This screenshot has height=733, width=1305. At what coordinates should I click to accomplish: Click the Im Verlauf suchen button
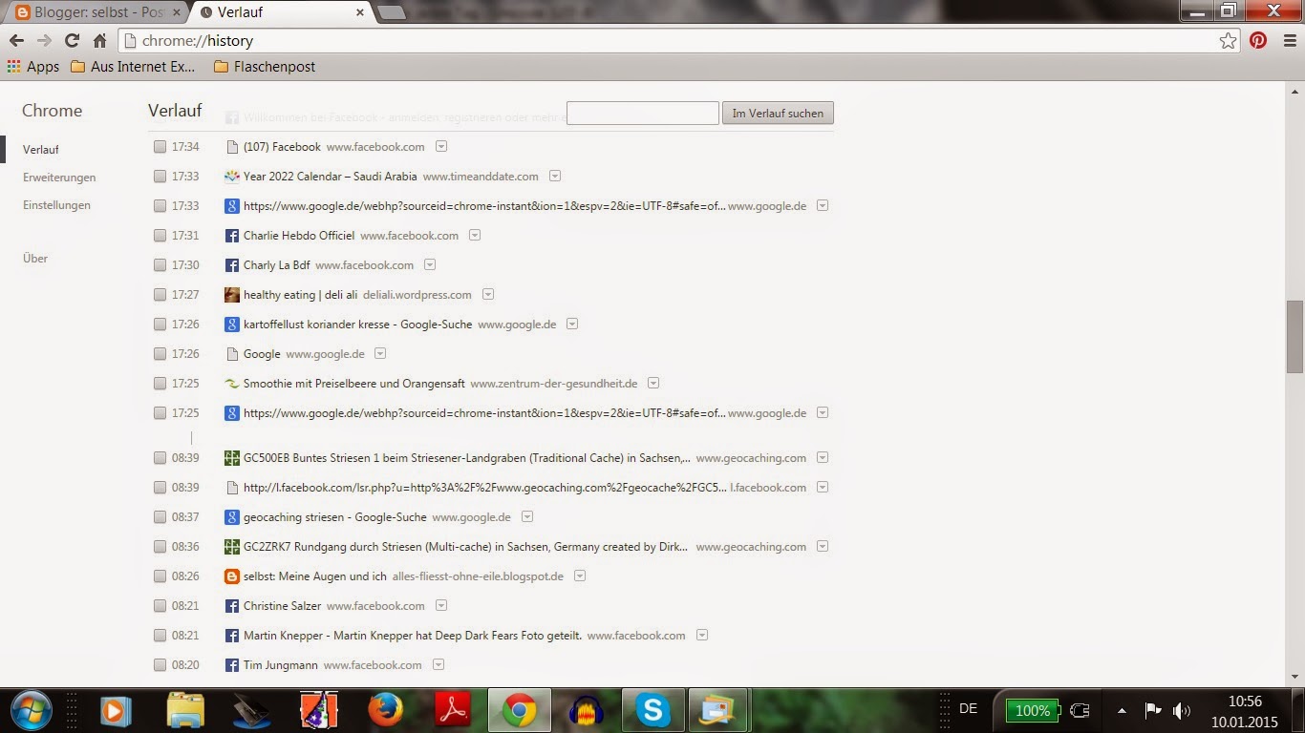(778, 113)
